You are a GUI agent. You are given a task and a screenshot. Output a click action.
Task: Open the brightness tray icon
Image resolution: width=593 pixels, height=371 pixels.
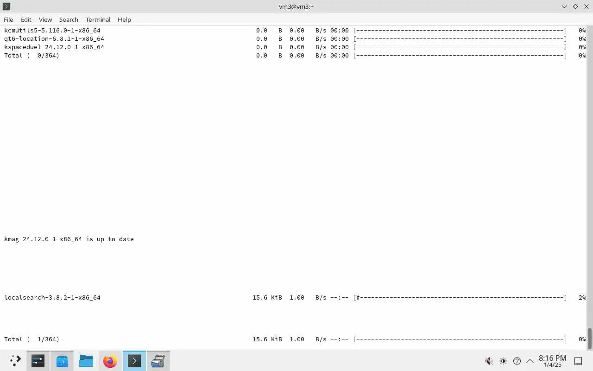[503, 361]
